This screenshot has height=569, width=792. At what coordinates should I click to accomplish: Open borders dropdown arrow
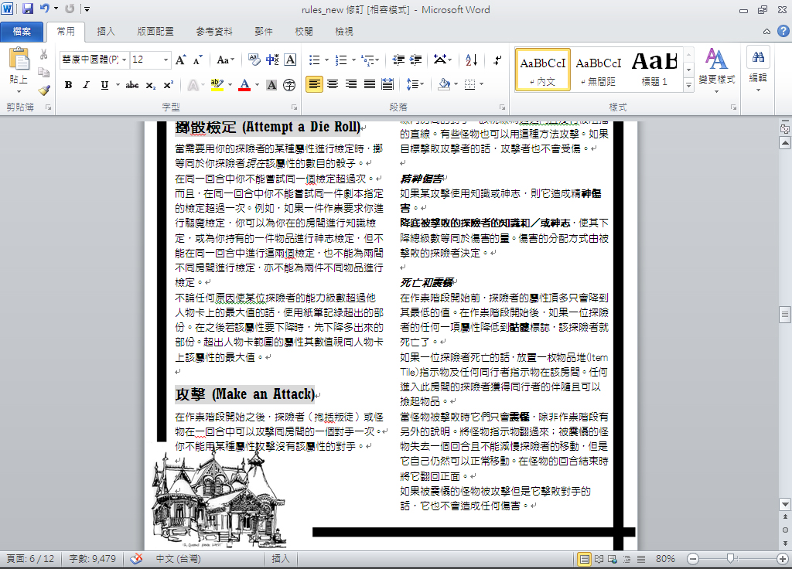[x=481, y=83]
